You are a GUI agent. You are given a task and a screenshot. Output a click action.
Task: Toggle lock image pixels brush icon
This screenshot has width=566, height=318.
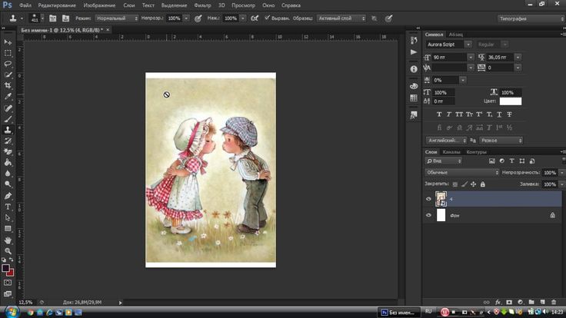[x=464, y=184]
